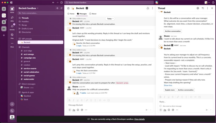The image size is (216, 123).
Task: Collapse the Direct messages section
Action: tap(20, 84)
